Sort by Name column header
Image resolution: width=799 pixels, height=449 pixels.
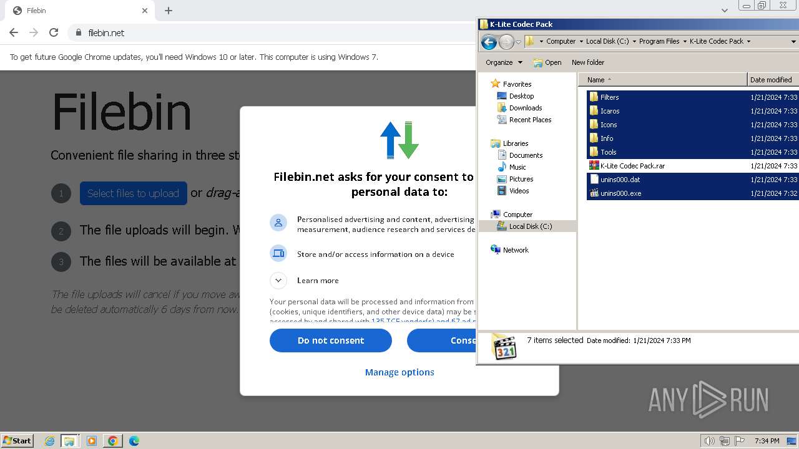[x=663, y=80]
